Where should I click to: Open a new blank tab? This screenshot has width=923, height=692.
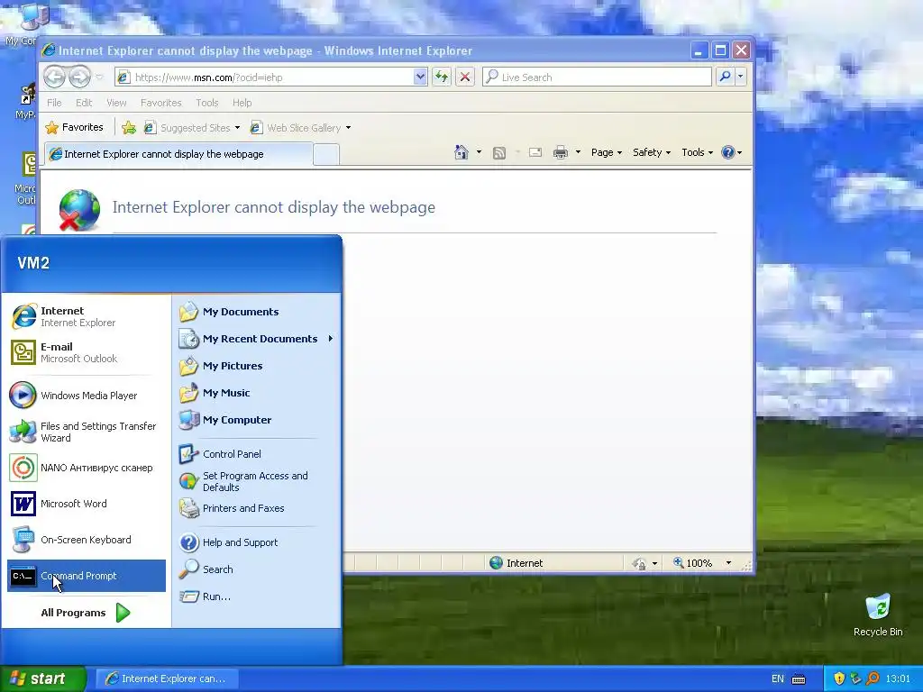326,155
